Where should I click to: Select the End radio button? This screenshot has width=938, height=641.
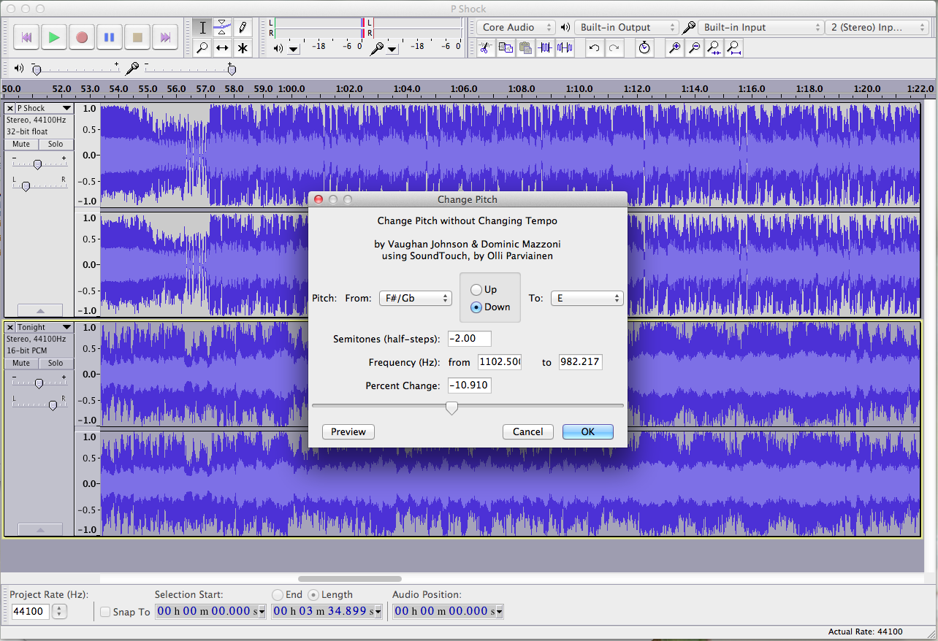click(x=278, y=594)
